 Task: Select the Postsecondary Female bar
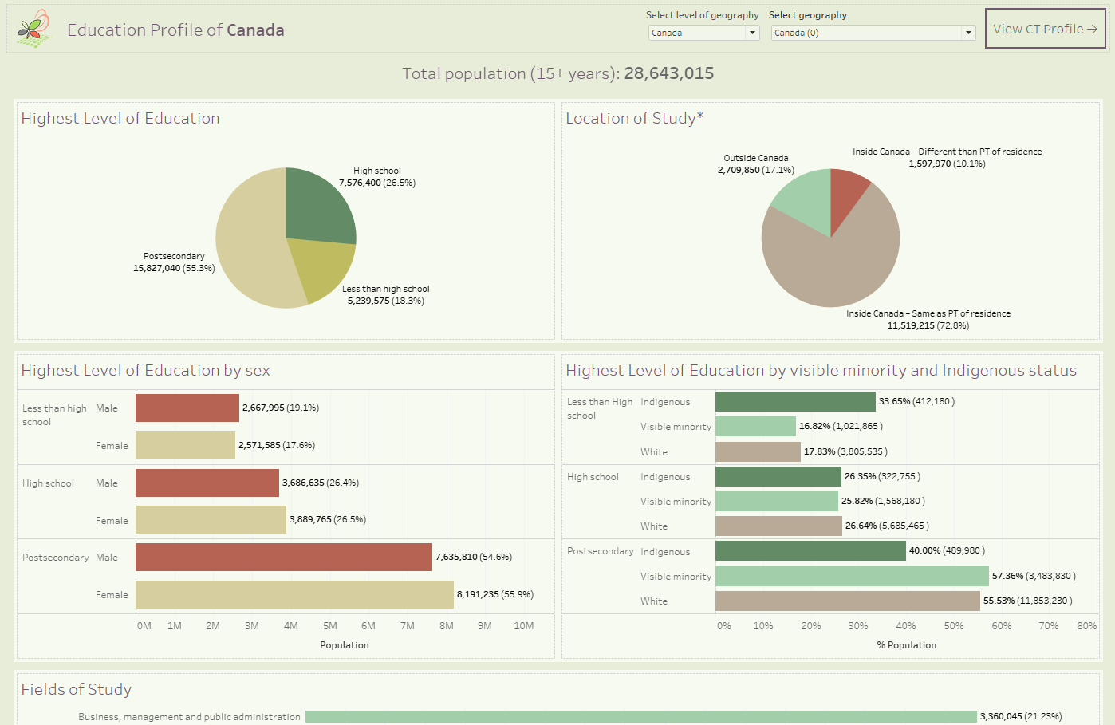click(294, 595)
